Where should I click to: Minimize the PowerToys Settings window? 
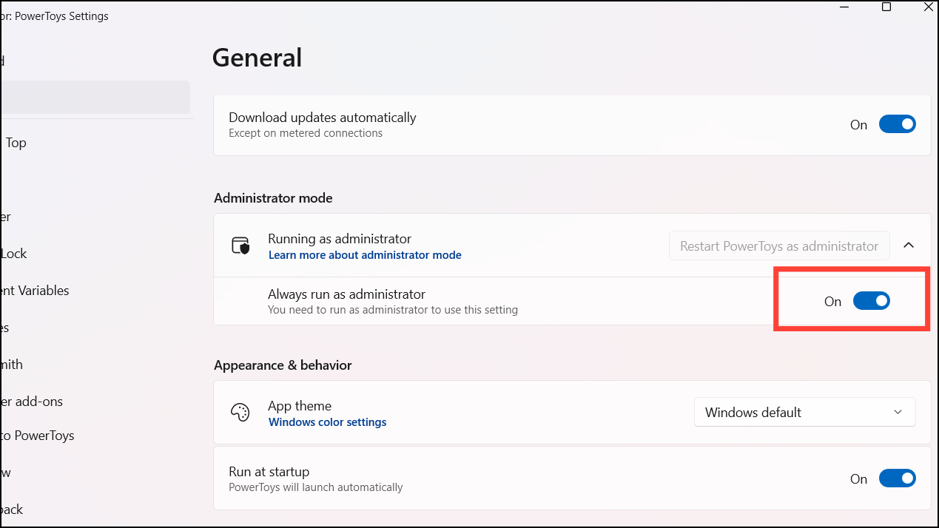click(x=845, y=7)
